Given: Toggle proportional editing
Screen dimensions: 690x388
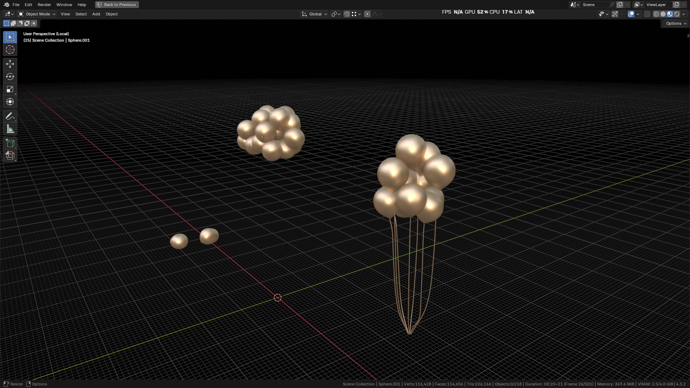Looking at the screenshot, I should pos(367,14).
